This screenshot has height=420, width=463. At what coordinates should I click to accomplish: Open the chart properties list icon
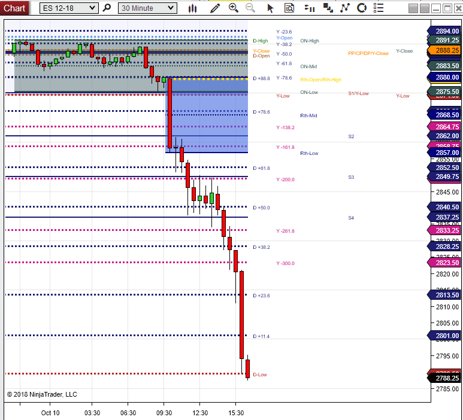[379, 8]
